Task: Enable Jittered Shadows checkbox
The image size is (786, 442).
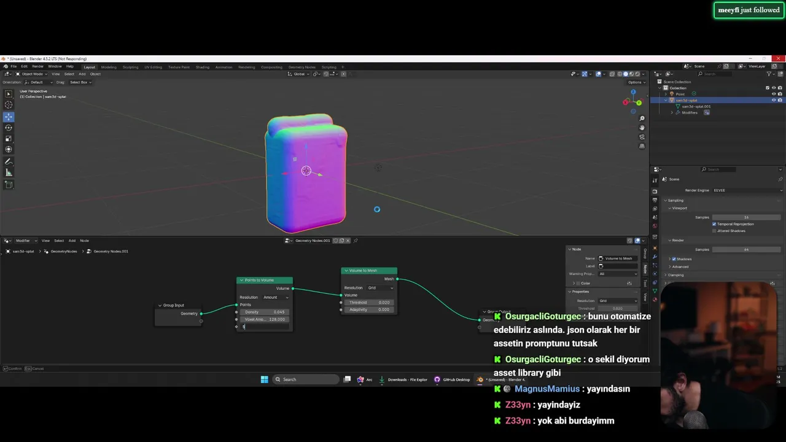Action: click(x=714, y=231)
